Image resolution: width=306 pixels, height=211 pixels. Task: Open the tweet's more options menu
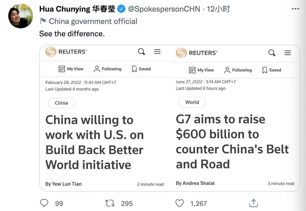tap(295, 8)
